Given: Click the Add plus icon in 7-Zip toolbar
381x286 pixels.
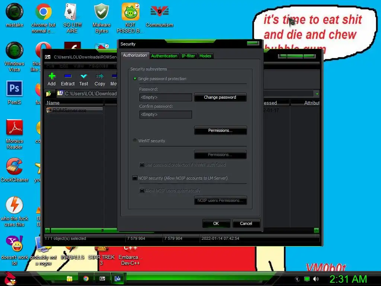Looking at the screenshot, I should tap(52, 76).
